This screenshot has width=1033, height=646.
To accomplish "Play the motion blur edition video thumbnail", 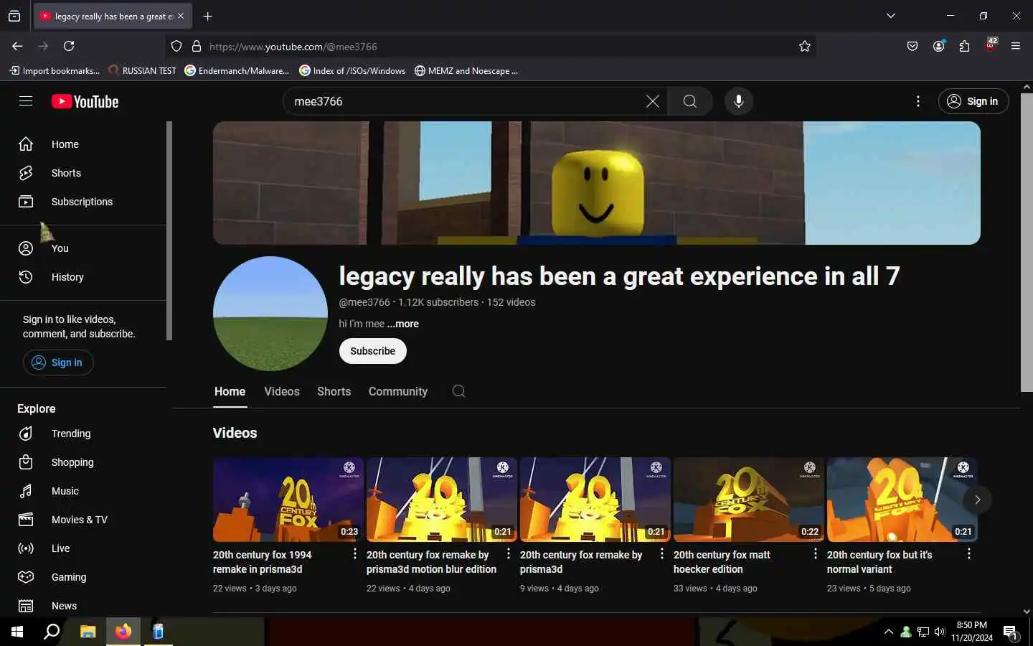I will pos(442,500).
